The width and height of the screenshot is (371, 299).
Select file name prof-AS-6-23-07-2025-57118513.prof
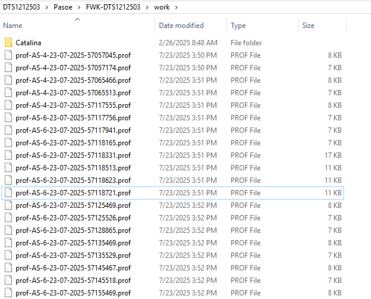pyautogui.click(x=73, y=167)
